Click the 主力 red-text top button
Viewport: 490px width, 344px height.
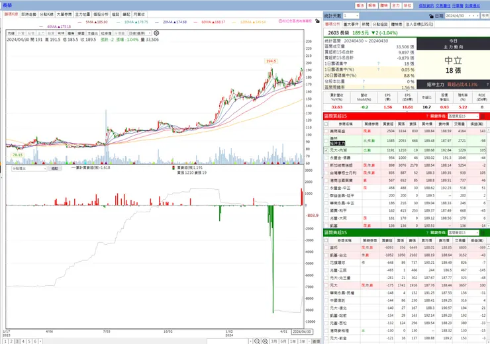click(395, 5)
